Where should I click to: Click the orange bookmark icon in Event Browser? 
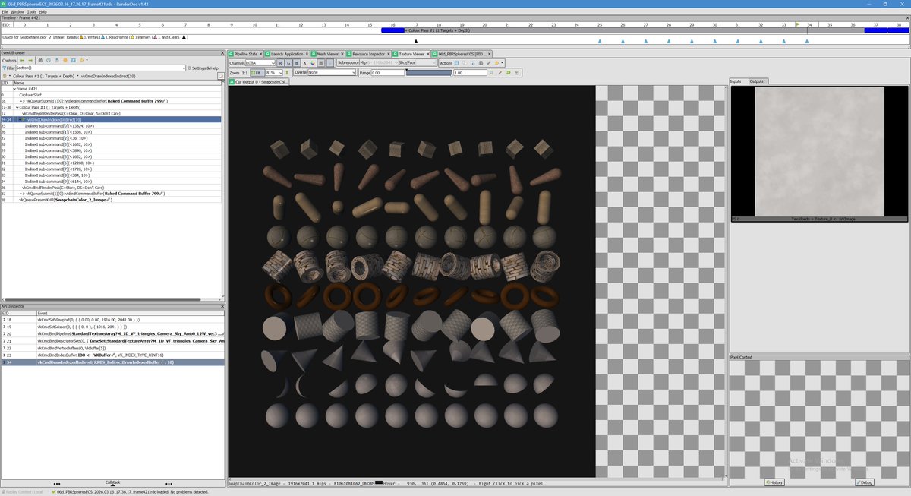pos(65,60)
